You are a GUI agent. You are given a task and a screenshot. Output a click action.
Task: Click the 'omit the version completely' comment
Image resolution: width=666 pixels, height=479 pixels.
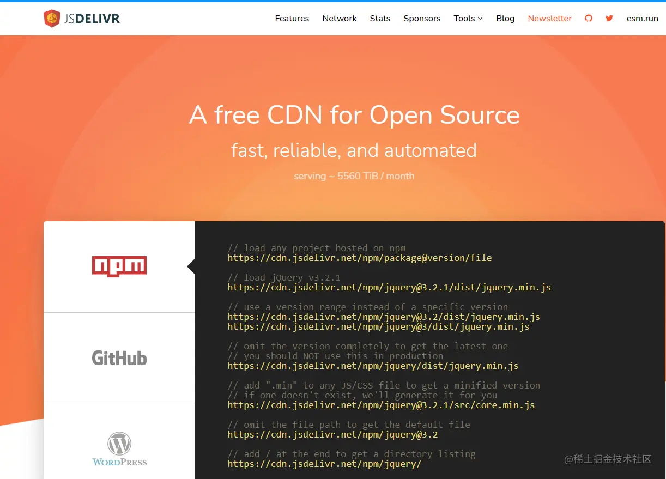pos(368,346)
